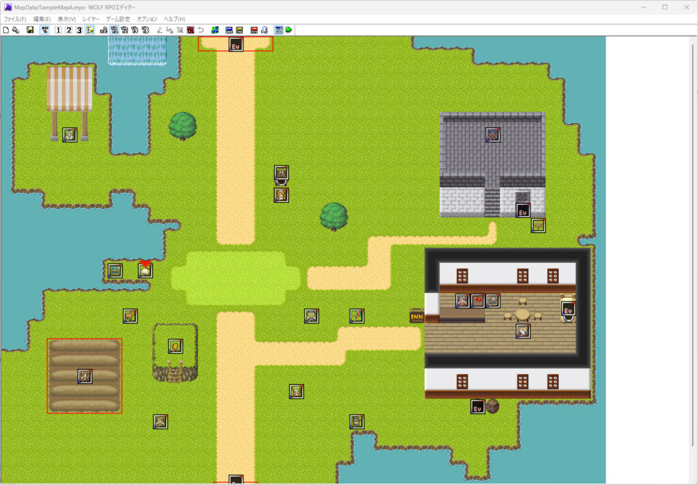The height and width of the screenshot is (485, 698).
Task: Open the オプション menu
Action: (x=147, y=19)
